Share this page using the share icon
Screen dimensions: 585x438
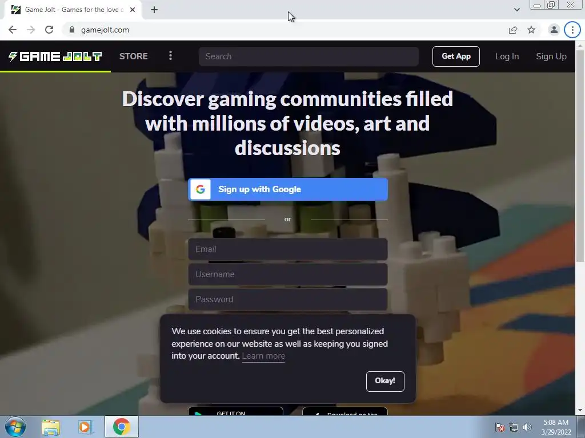[x=513, y=30]
